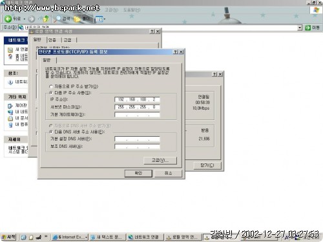The image size is (323, 242).
Task: Click the 서브넷 마스크 input field
Action: point(137,107)
